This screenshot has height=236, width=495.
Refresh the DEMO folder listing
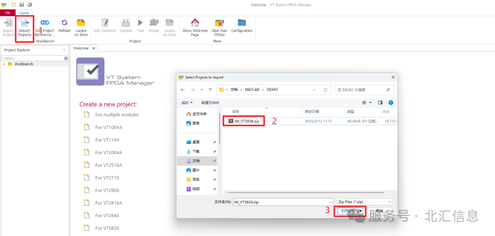click(325, 90)
